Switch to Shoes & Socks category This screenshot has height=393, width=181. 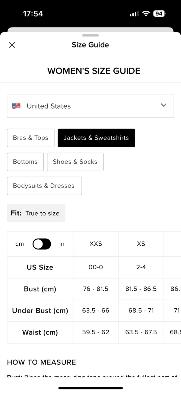pyautogui.click(x=75, y=162)
